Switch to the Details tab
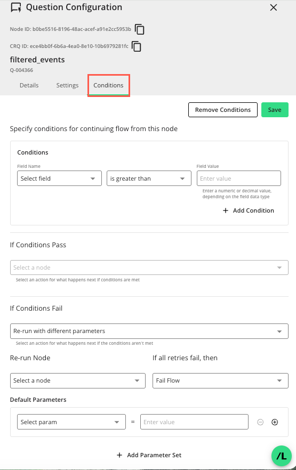 pyautogui.click(x=29, y=85)
